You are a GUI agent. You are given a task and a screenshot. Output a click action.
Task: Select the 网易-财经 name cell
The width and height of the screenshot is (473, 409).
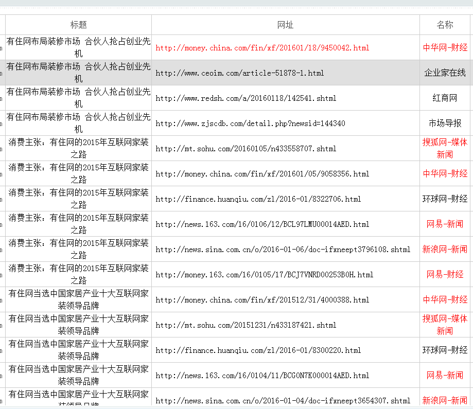point(445,275)
